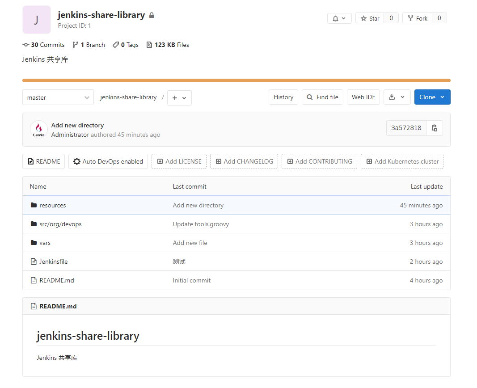Open the resources folder

tap(53, 206)
